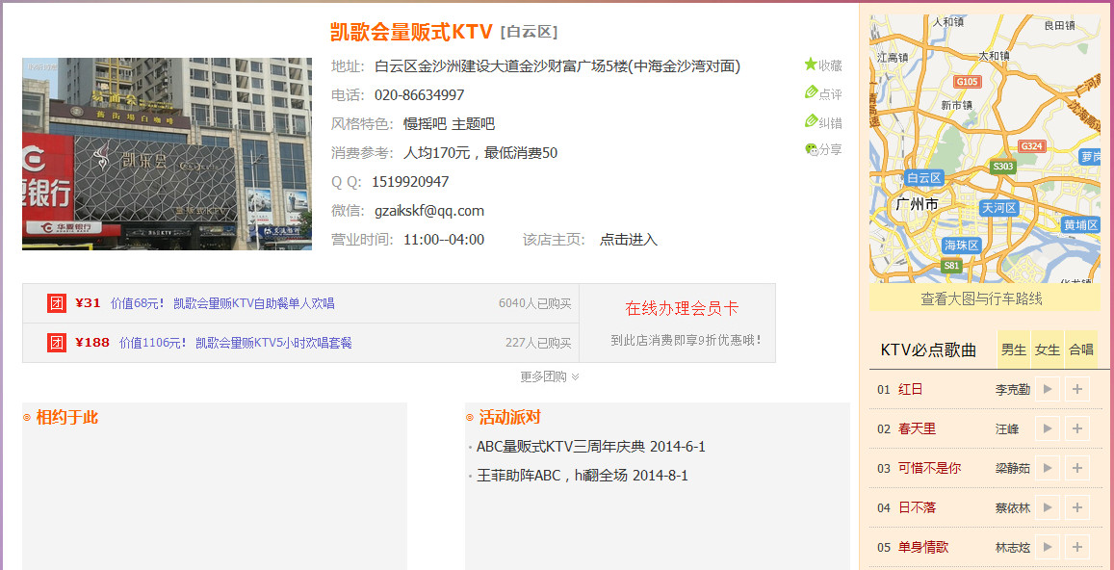1114x570 pixels.
Task: Add 单身情歌 with plus icon
Action: click(x=1077, y=547)
